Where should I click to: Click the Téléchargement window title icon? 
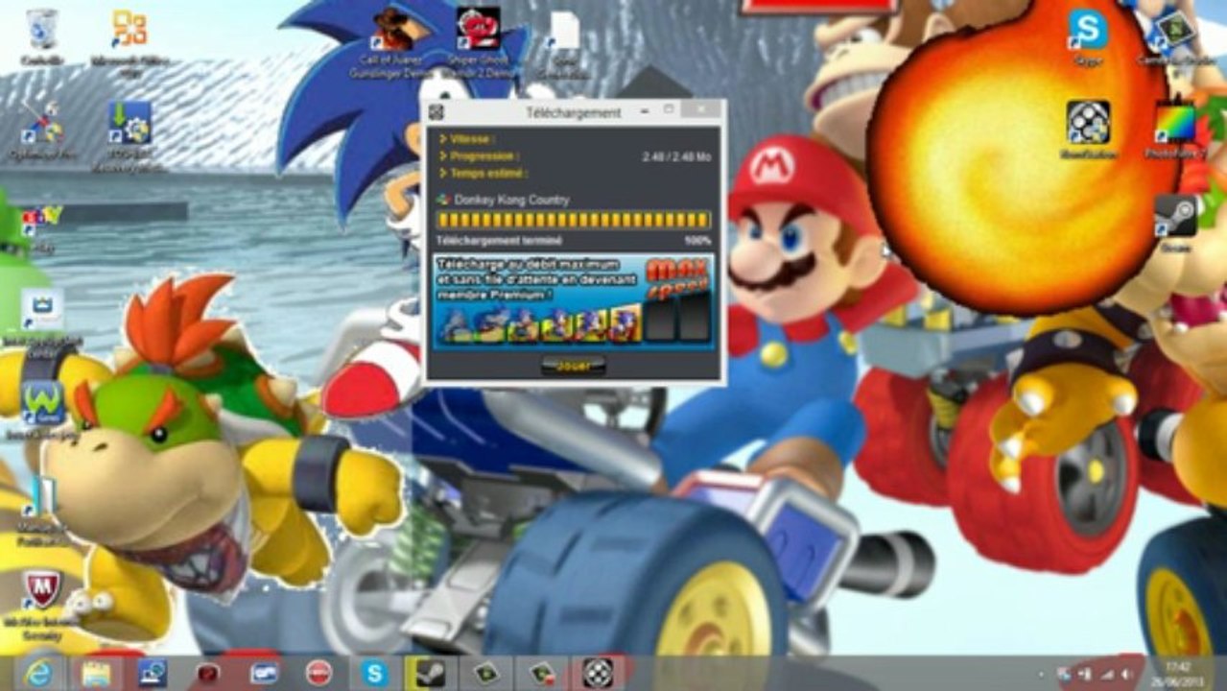pos(437,112)
